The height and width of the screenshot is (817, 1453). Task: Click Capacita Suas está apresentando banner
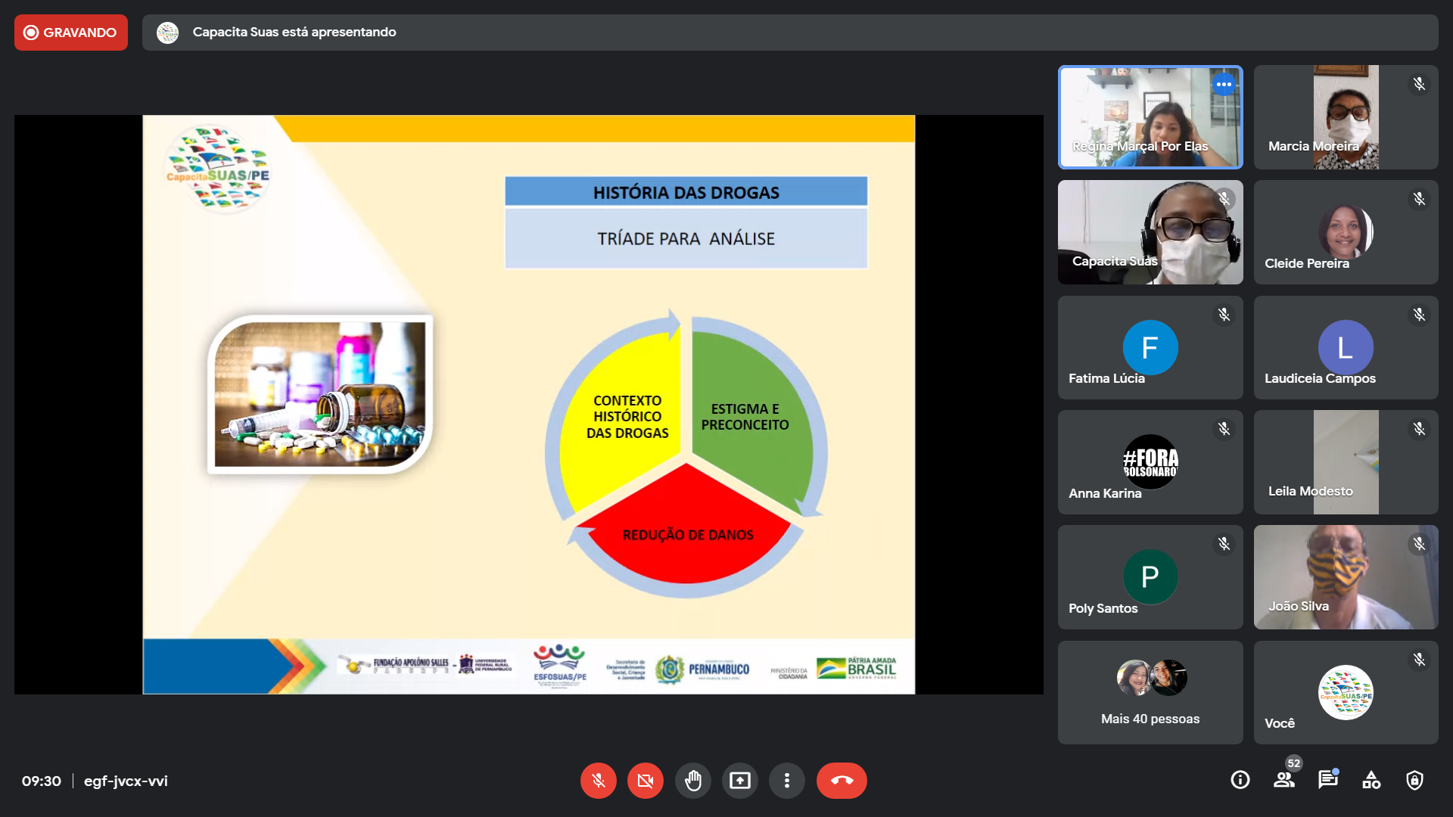click(294, 33)
